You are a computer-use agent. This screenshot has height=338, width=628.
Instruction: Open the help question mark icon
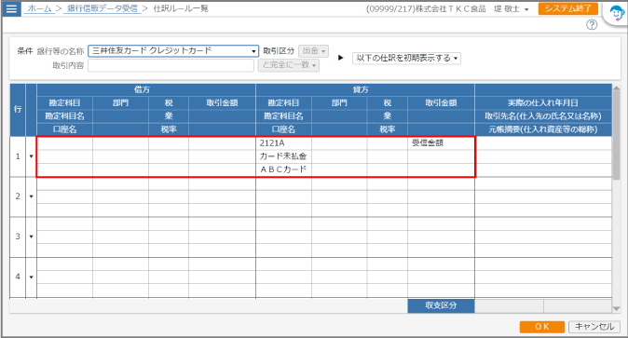click(x=592, y=25)
